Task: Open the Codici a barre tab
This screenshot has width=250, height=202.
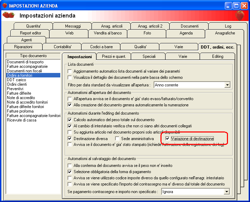Action: (101, 47)
